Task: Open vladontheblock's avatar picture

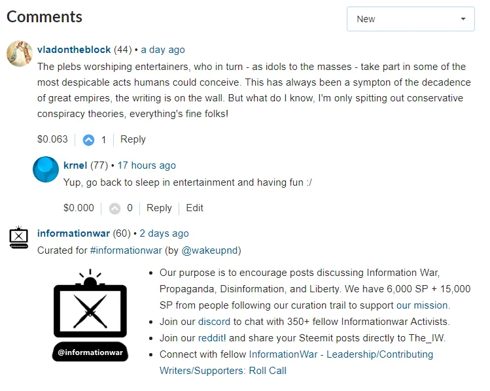Action: [20, 54]
